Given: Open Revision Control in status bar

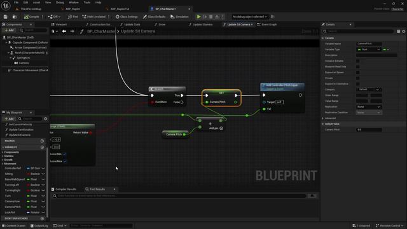Looking at the screenshot, I should [389, 226].
